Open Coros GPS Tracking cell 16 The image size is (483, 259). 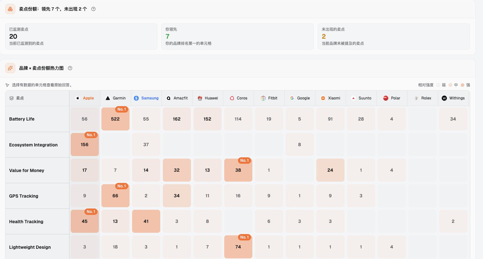(x=238, y=196)
